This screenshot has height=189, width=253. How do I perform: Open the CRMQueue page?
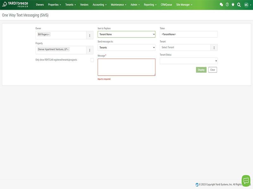pos(166,5)
